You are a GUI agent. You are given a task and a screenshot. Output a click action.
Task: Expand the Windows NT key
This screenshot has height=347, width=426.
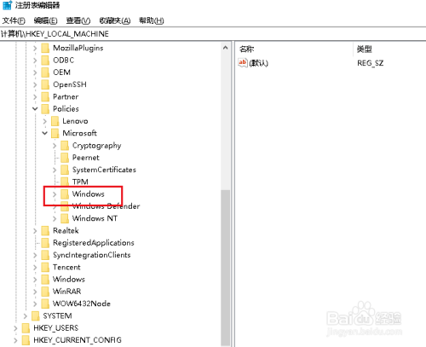[55, 218]
